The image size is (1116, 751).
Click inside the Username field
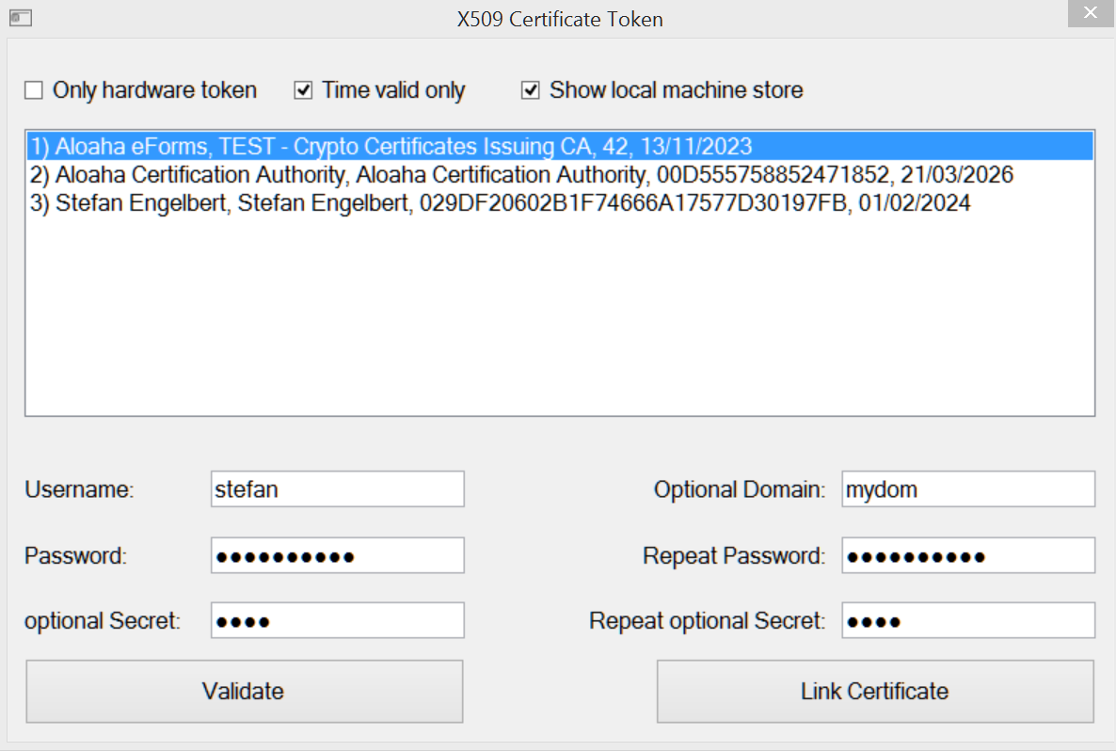tap(337, 488)
